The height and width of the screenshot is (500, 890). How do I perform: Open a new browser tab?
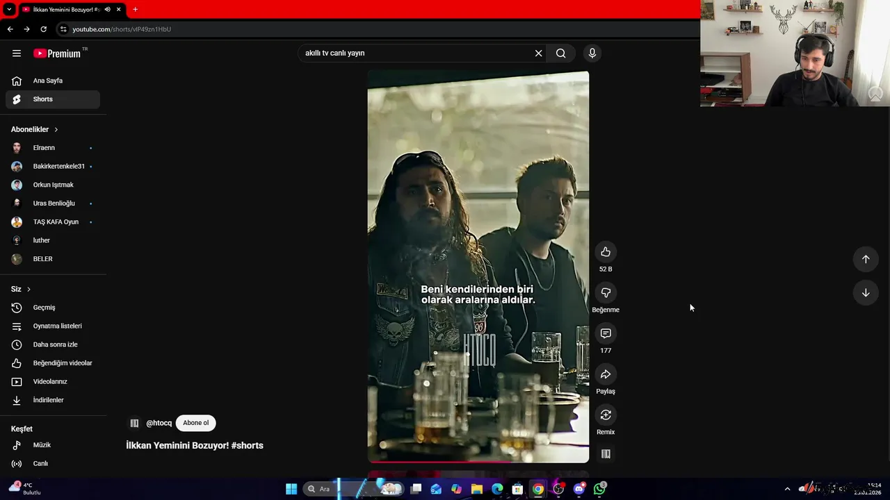pyautogui.click(x=135, y=10)
